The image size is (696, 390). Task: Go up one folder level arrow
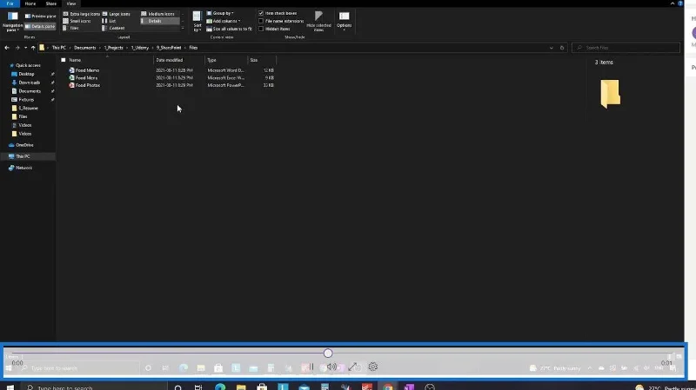coord(33,48)
